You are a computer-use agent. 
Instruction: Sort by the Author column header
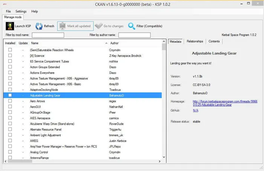click(x=114, y=43)
